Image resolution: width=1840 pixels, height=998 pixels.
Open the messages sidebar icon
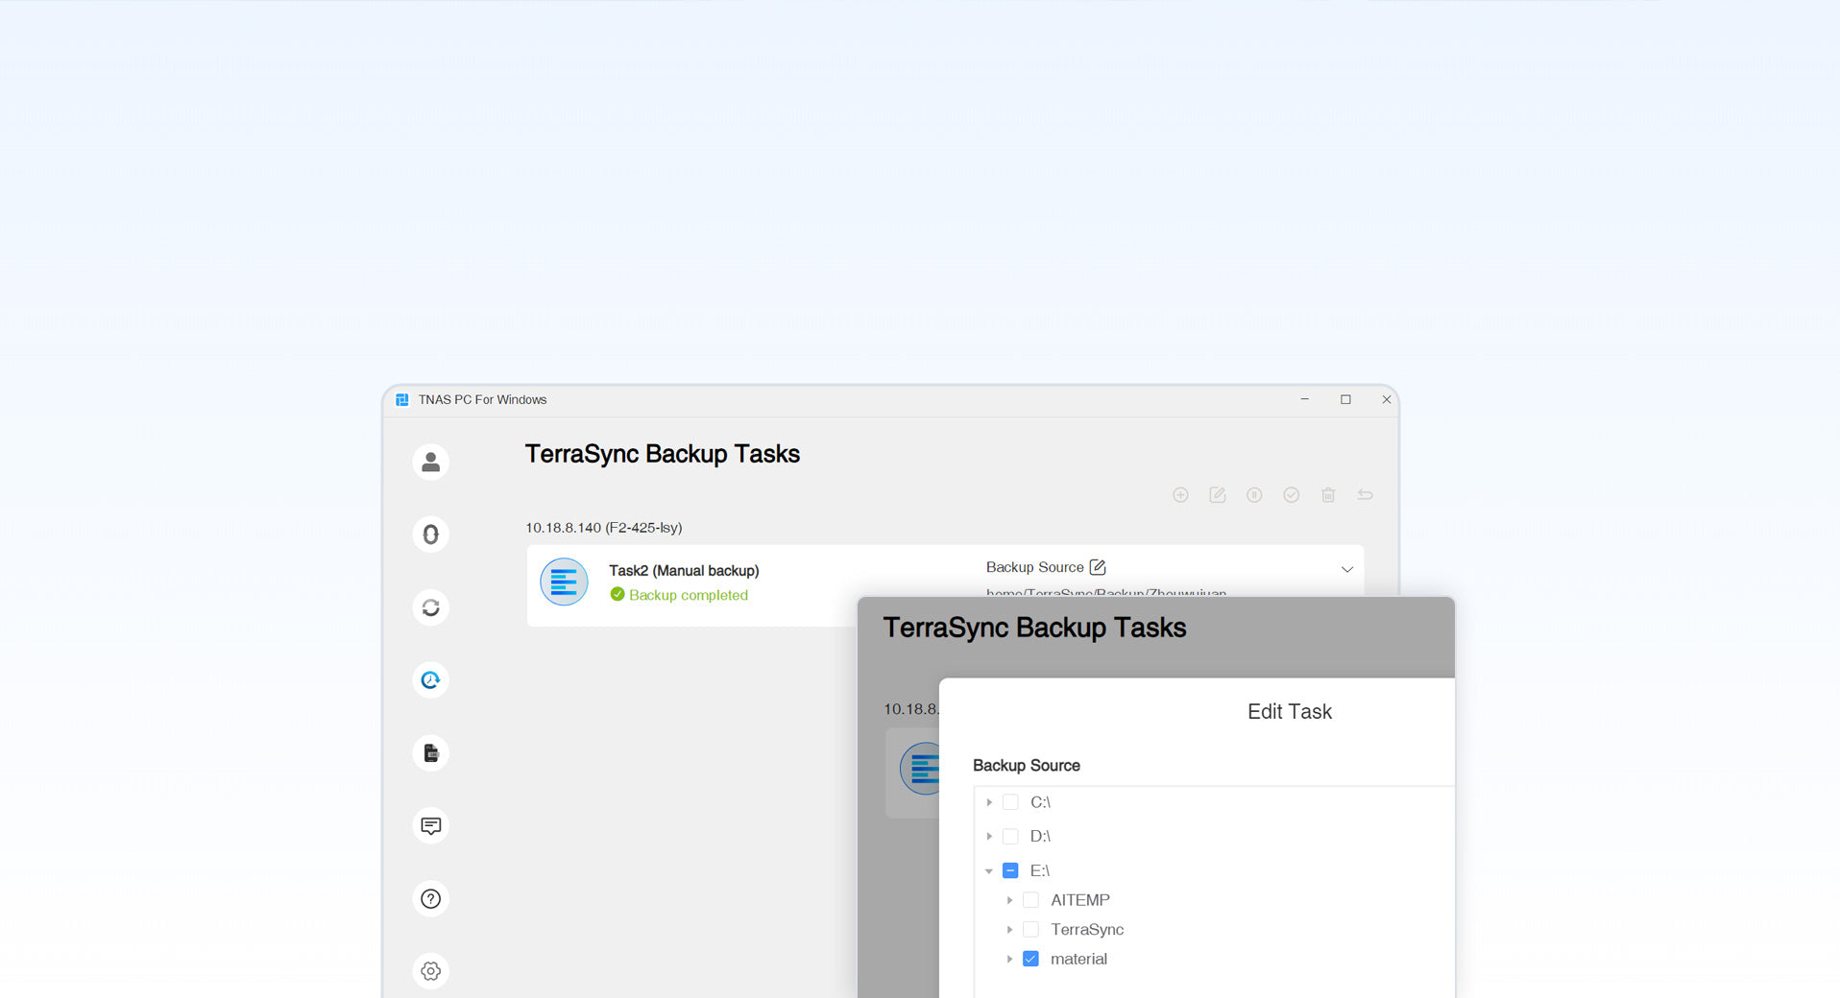[430, 826]
